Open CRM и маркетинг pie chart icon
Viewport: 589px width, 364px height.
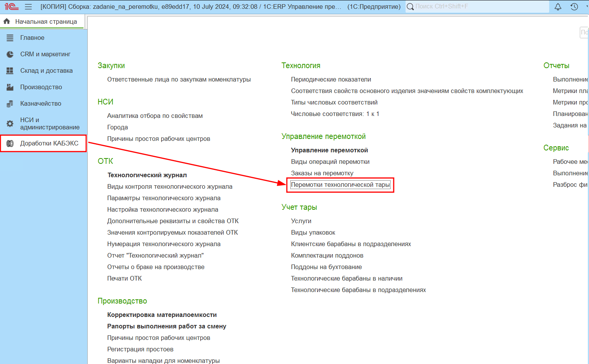pos(10,54)
